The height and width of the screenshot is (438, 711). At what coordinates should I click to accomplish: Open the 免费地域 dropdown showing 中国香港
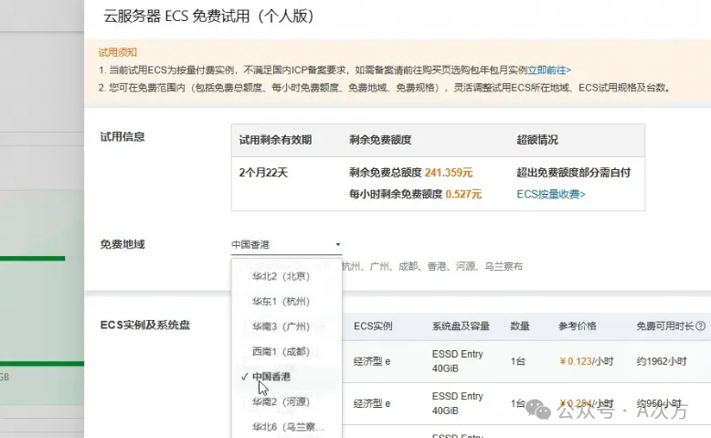click(286, 245)
